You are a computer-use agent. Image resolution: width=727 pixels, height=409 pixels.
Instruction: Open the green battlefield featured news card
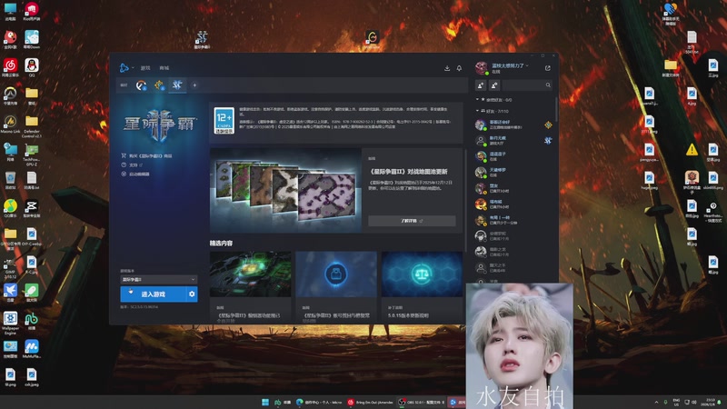(251, 287)
